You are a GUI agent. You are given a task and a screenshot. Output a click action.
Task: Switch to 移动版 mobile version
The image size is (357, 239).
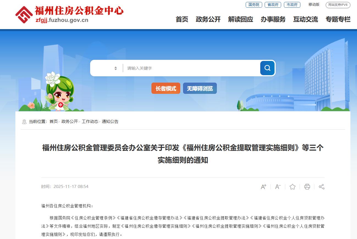coord(314,4)
